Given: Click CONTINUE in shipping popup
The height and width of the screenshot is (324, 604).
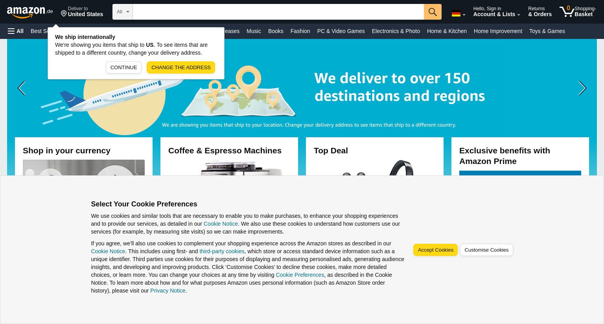Looking at the screenshot, I should point(123,68).
